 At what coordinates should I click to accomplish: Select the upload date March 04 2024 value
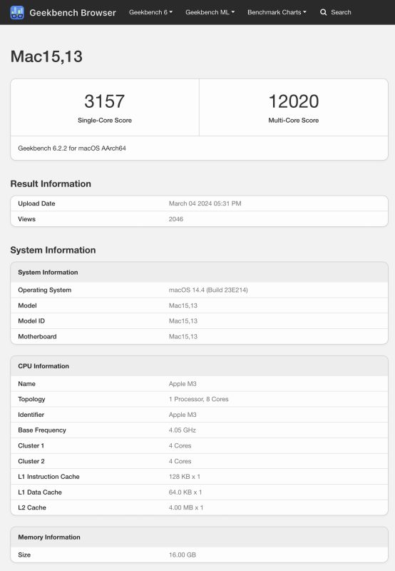click(205, 203)
